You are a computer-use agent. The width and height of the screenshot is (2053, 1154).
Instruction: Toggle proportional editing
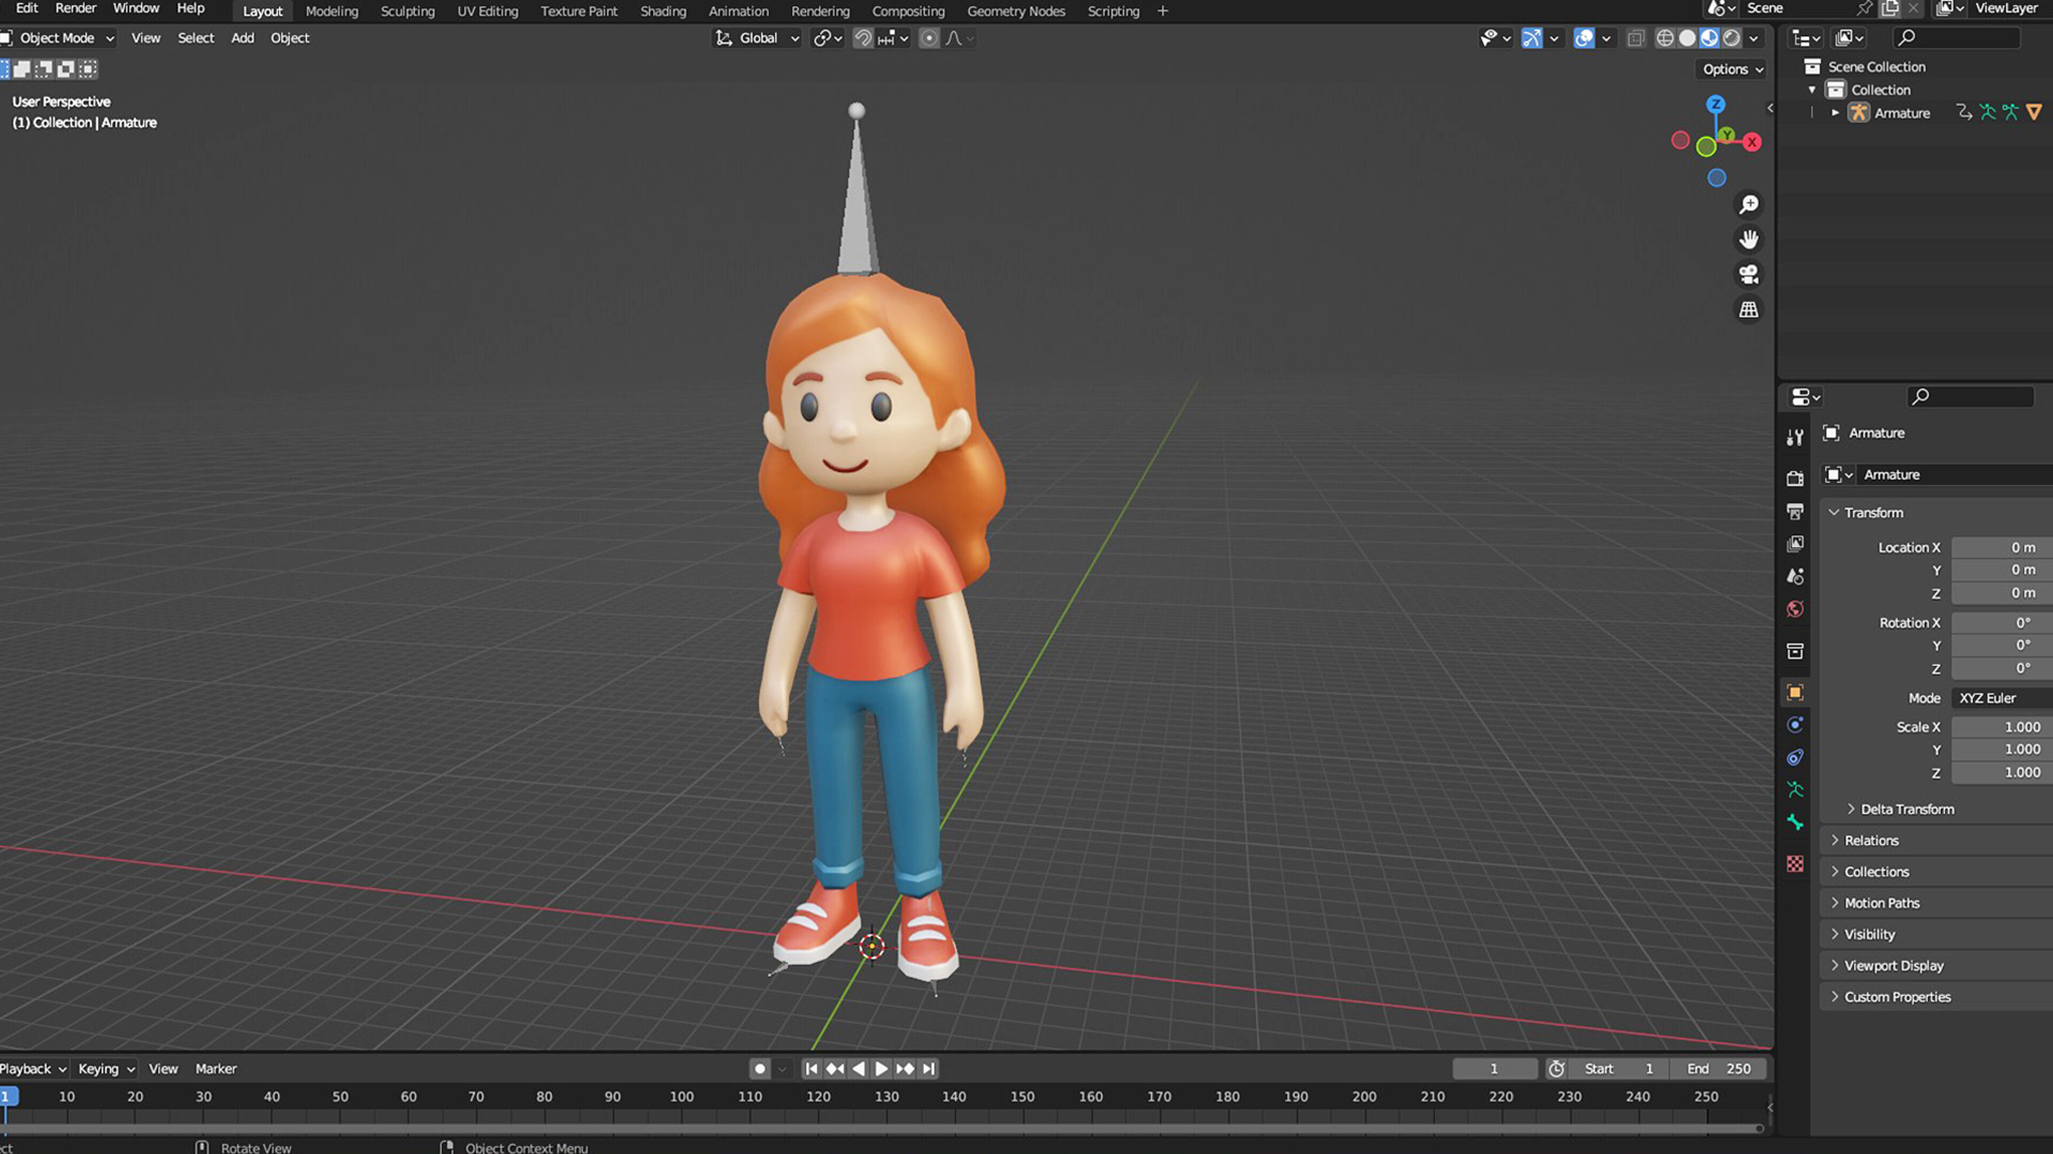pyautogui.click(x=929, y=38)
